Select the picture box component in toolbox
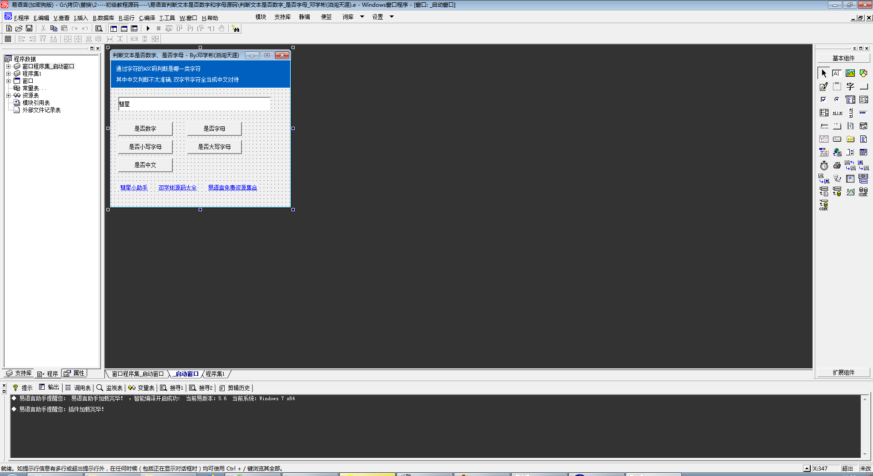 click(x=850, y=73)
